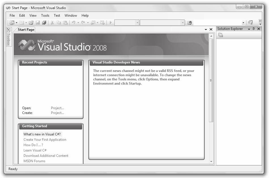Click the Ready status bar text
The image size is (269, 178).
coord(13,169)
